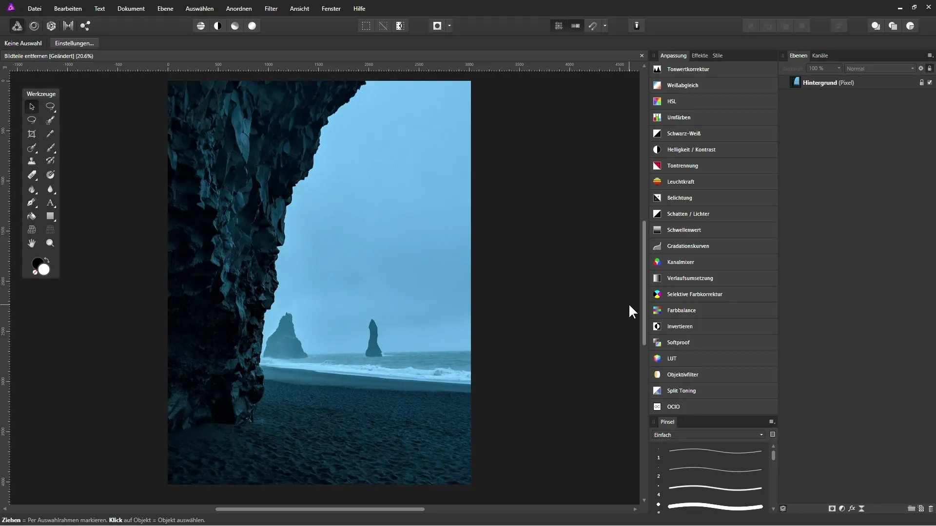Screen dimensions: 936x526
Task: Select the Clone Stamp tool
Action: point(32,161)
